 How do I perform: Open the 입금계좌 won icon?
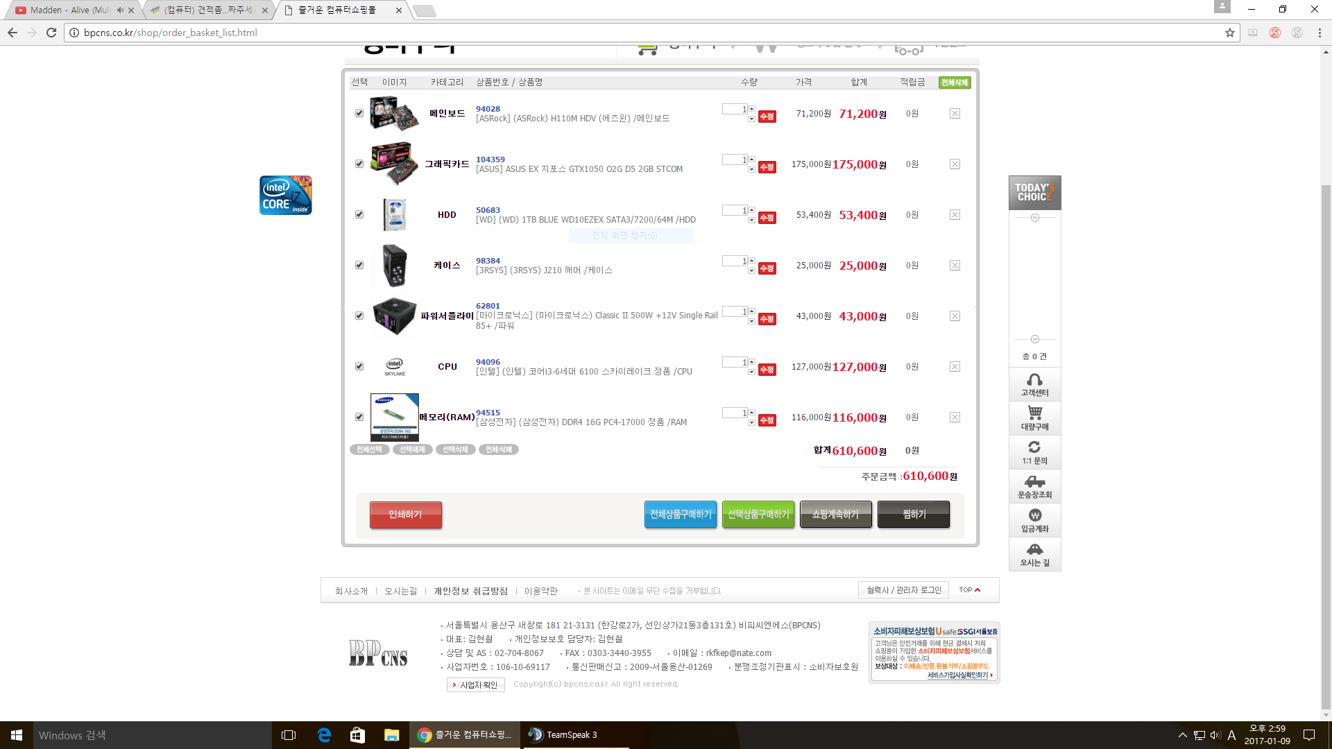1034,515
